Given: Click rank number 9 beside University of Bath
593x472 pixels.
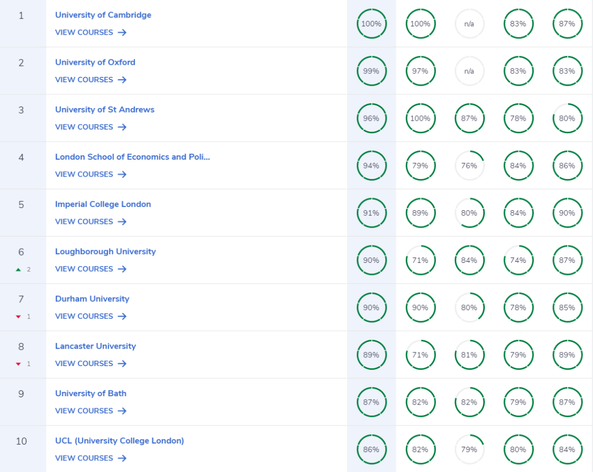Looking at the screenshot, I should pos(21,394).
